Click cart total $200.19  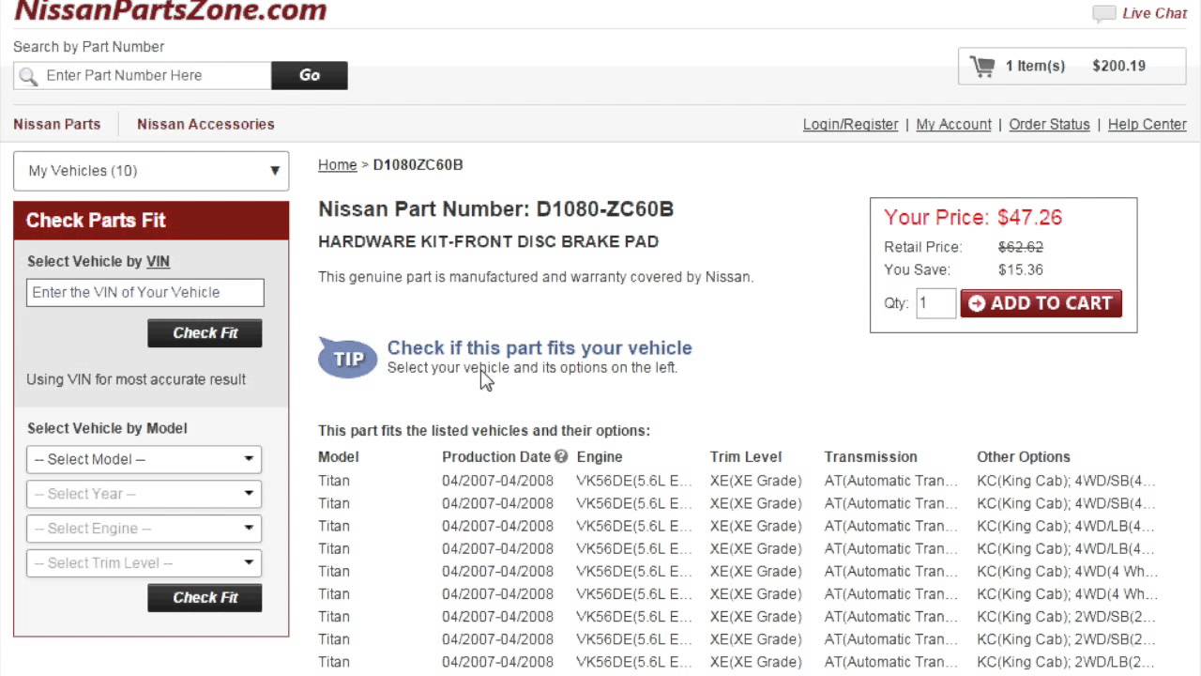1118,66
